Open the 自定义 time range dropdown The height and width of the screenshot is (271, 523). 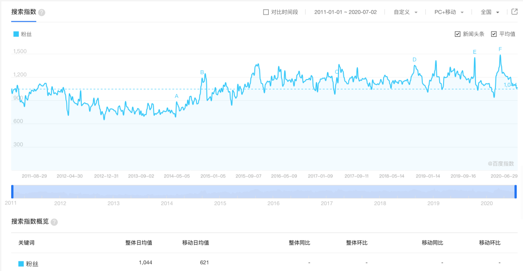click(x=405, y=12)
